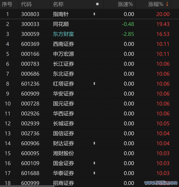Click the dot icon column header
The width and height of the screenshot is (179, 187).
coord(97,4)
